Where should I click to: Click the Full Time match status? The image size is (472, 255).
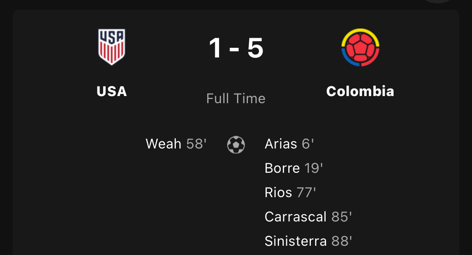click(236, 99)
